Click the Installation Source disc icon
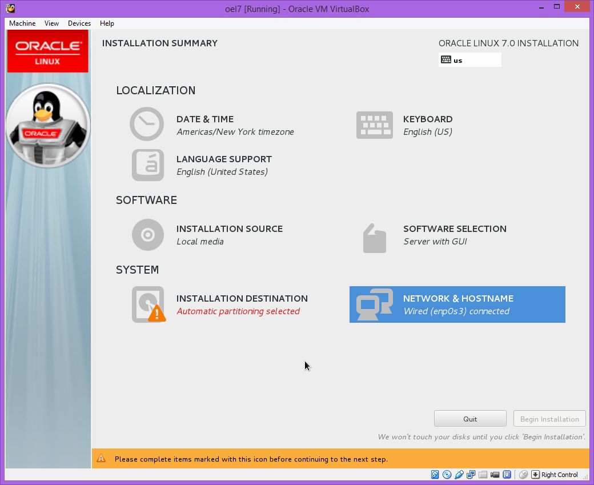This screenshot has width=594, height=485. [148, 235]
